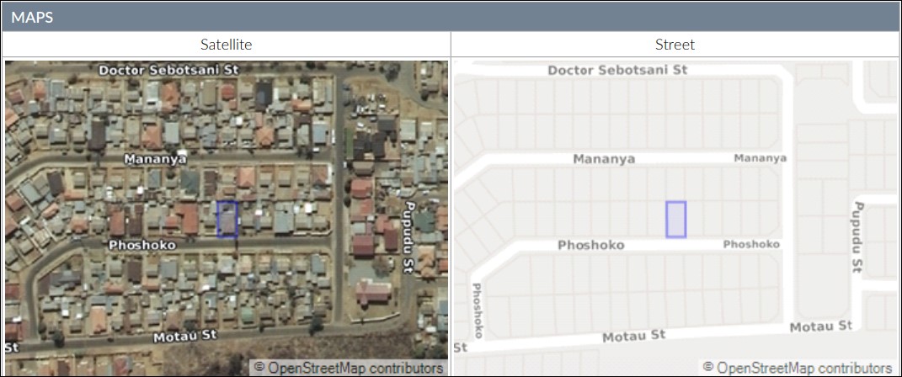Viewport: 902px width, 377px height.
Task: Click the MAPS panel title bar
Action: pyautogui.click(x=451, y=17)
